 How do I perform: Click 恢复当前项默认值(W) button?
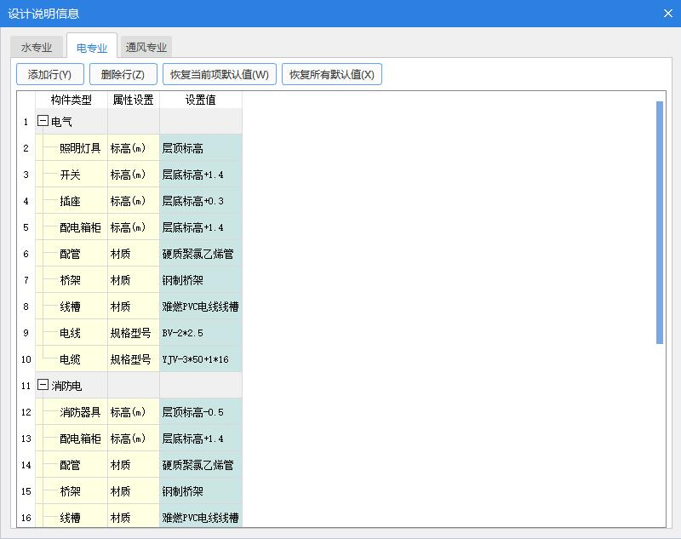pyautogui.click(x=219, y=74)
